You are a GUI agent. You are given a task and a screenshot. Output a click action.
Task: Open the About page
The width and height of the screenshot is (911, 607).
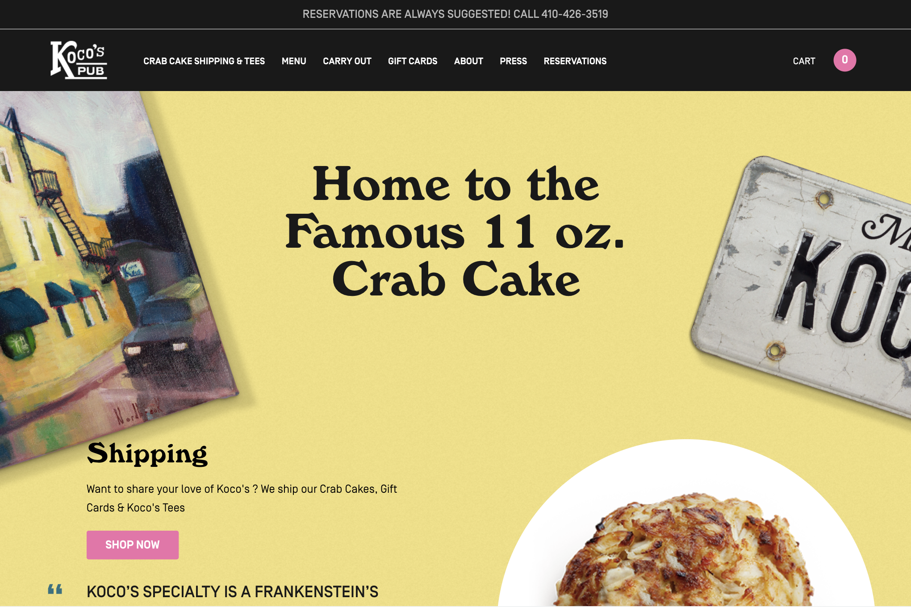468,61
